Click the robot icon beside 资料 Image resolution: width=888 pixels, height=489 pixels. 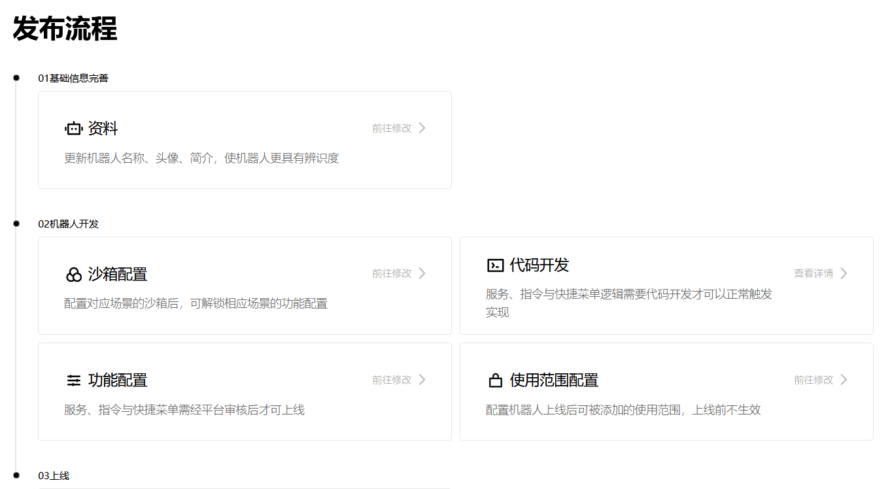coord(73,129)
